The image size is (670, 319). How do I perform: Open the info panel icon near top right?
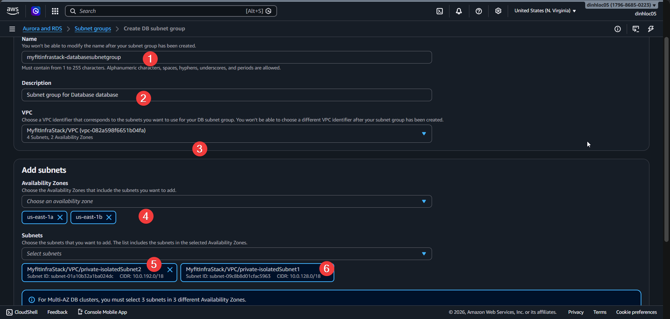pyautogui.click(x=618, y=29)
